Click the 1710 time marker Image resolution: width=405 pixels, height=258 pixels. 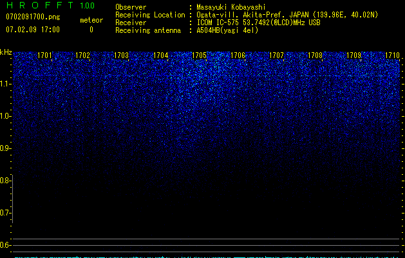[x=392, y=55]
